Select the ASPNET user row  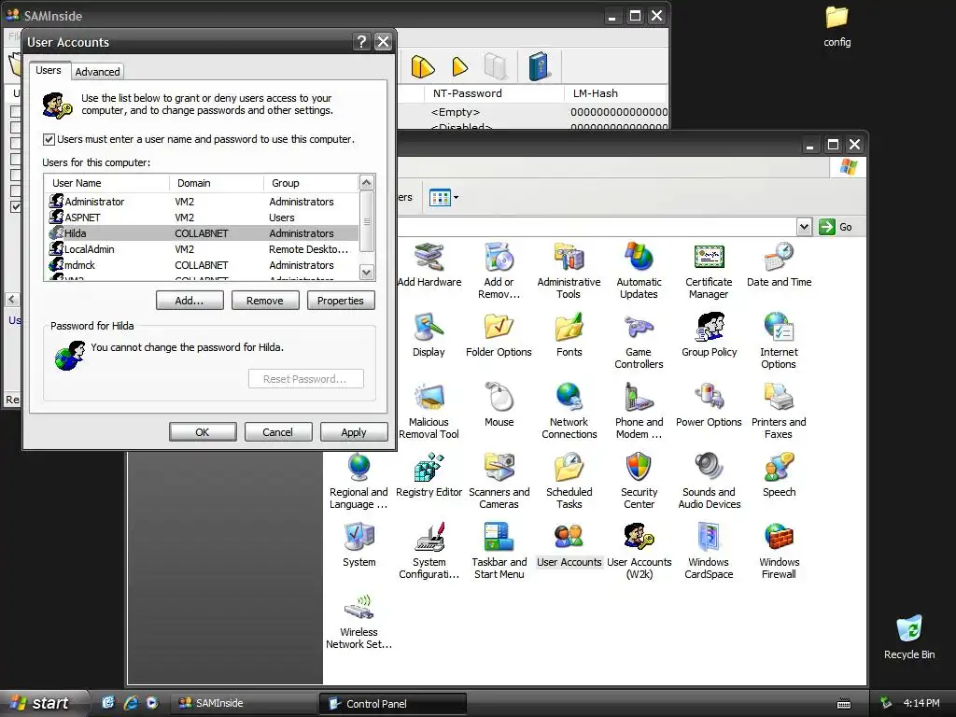pyautogui.click(x=202, y=218)
